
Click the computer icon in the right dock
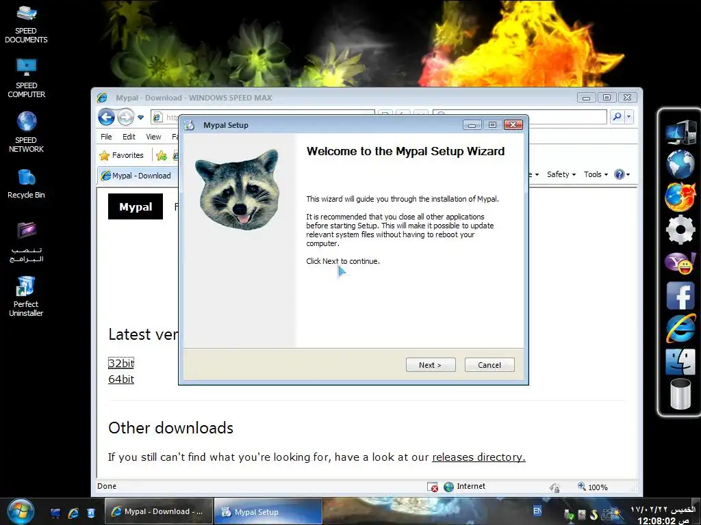point(680,132)
